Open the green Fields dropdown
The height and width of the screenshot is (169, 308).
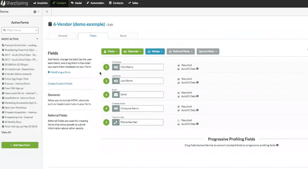click(110, 51)
